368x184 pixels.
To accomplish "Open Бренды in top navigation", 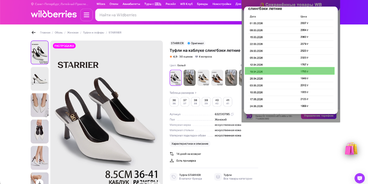I will pyautogui.click(x=202, y=4).
